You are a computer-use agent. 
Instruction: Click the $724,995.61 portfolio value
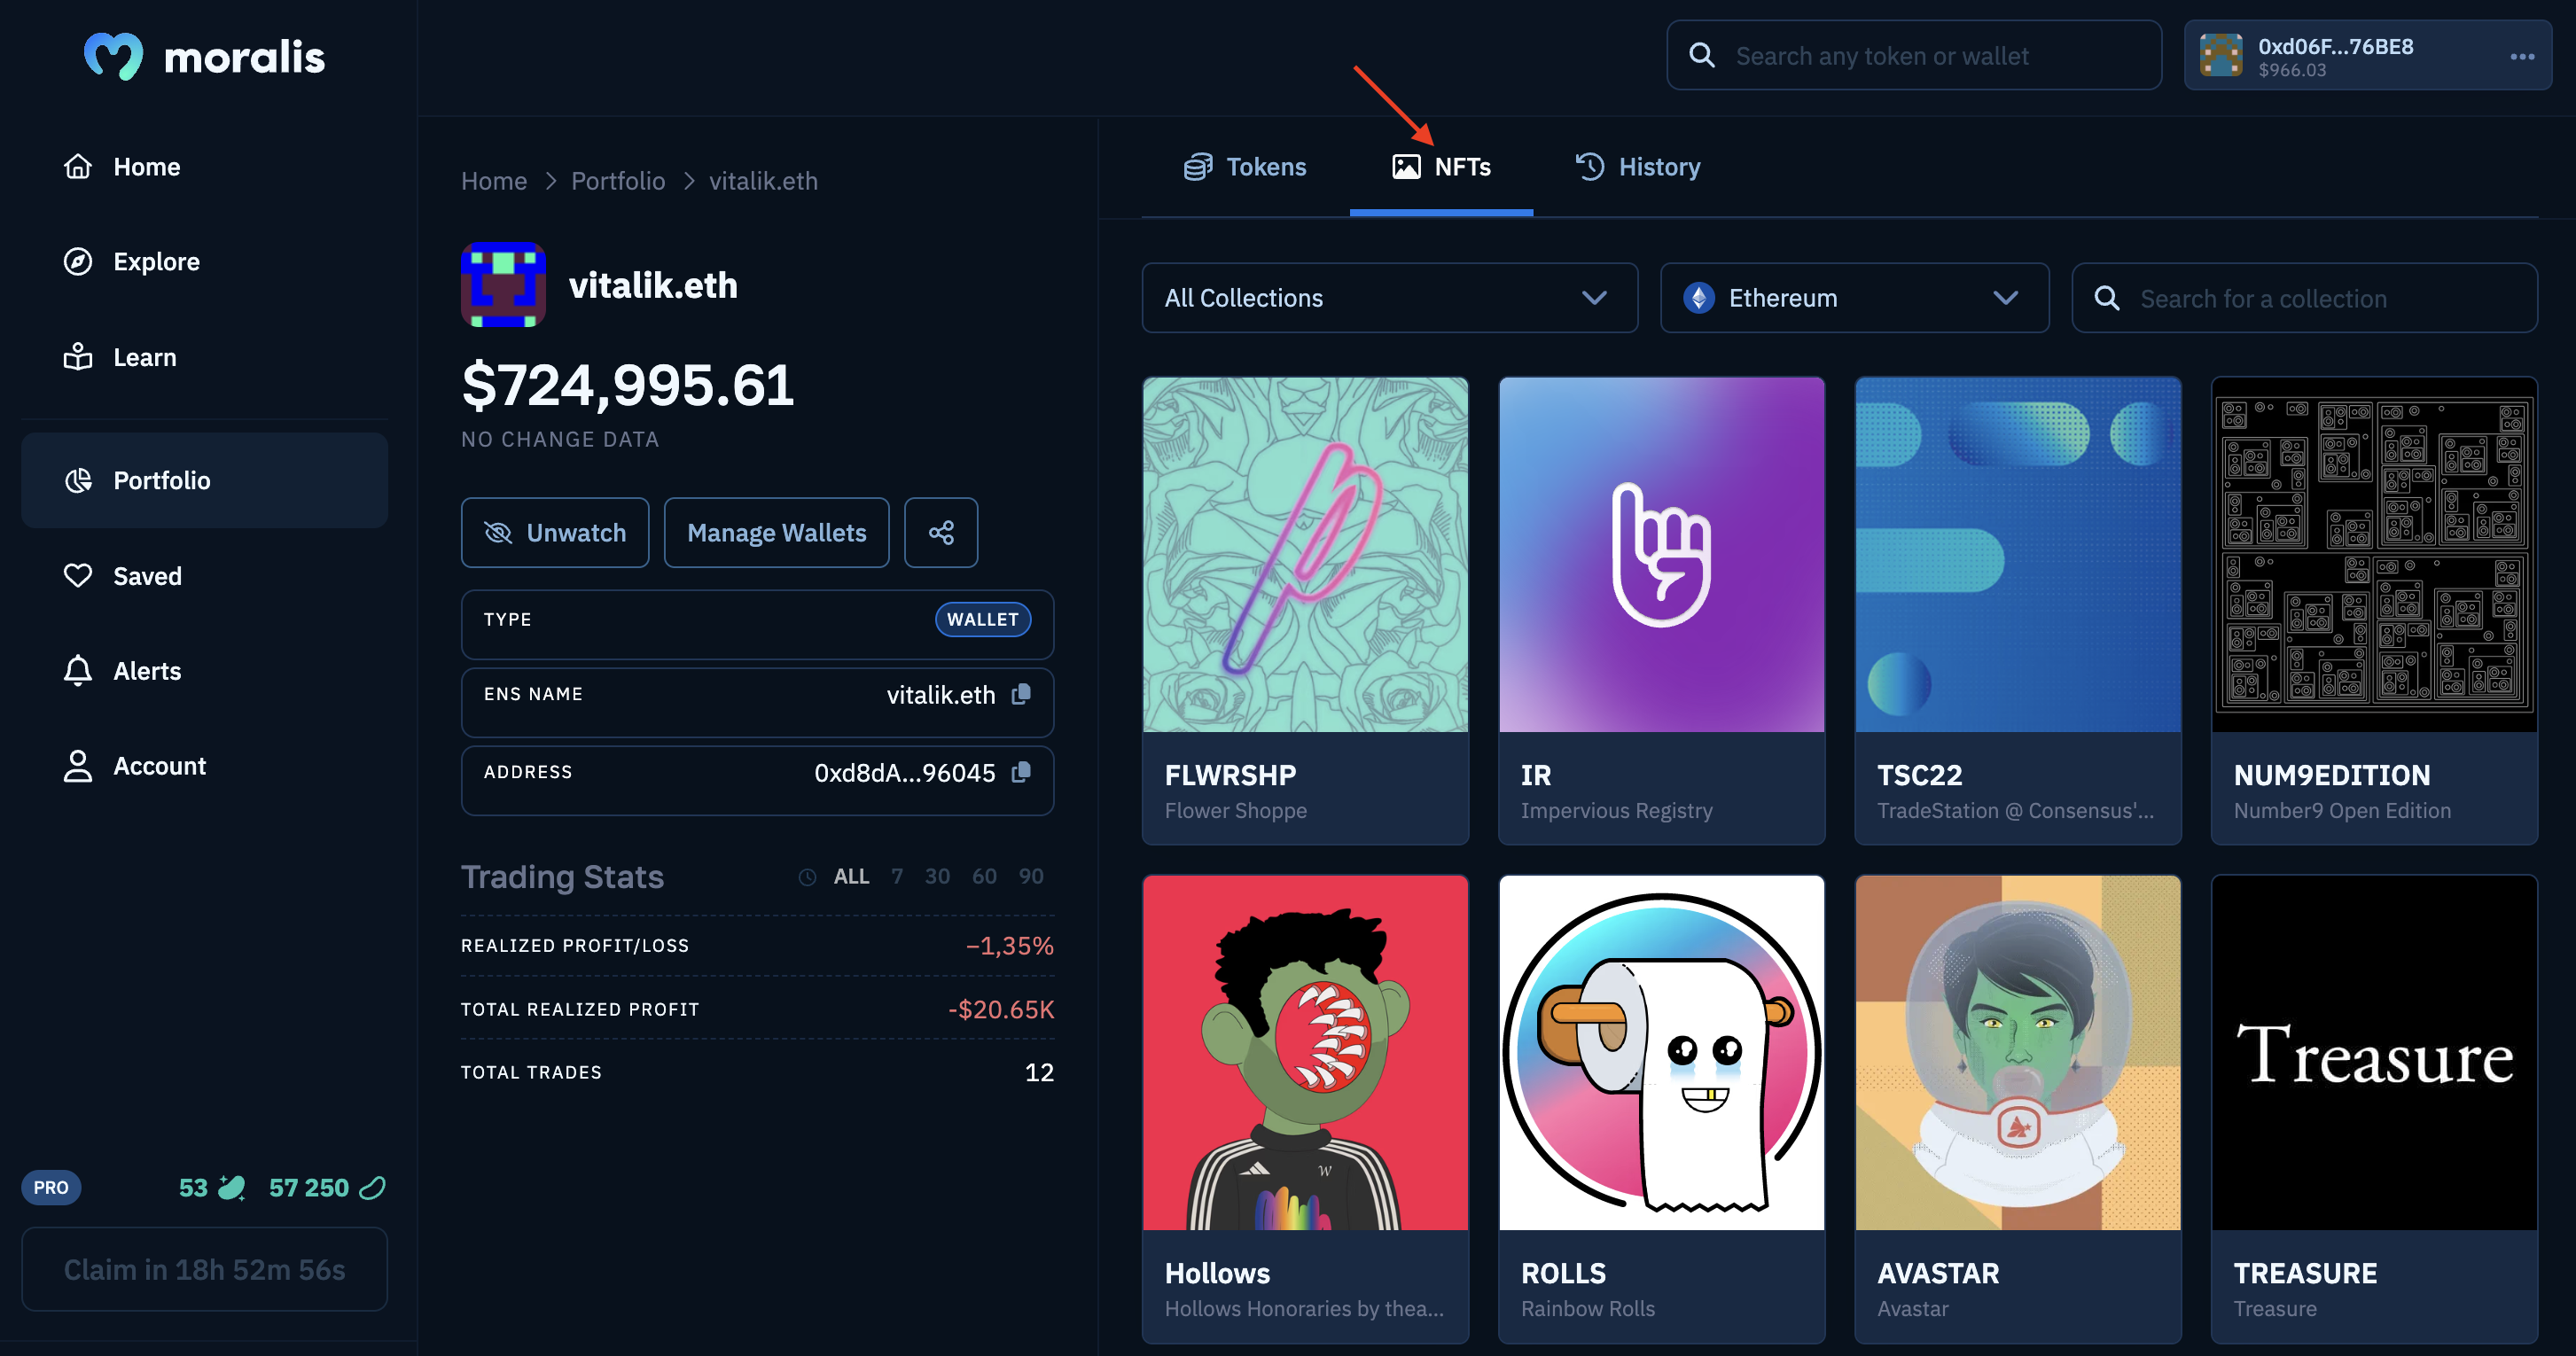[628, 385]
